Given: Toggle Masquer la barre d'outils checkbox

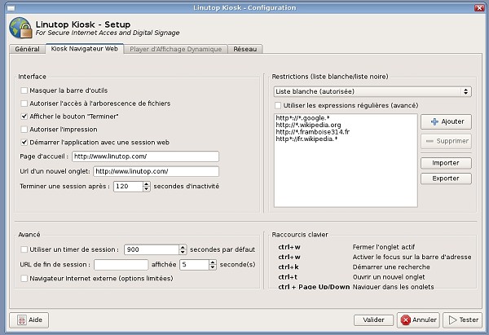Looking at the screenshot, I should point(24,90).
